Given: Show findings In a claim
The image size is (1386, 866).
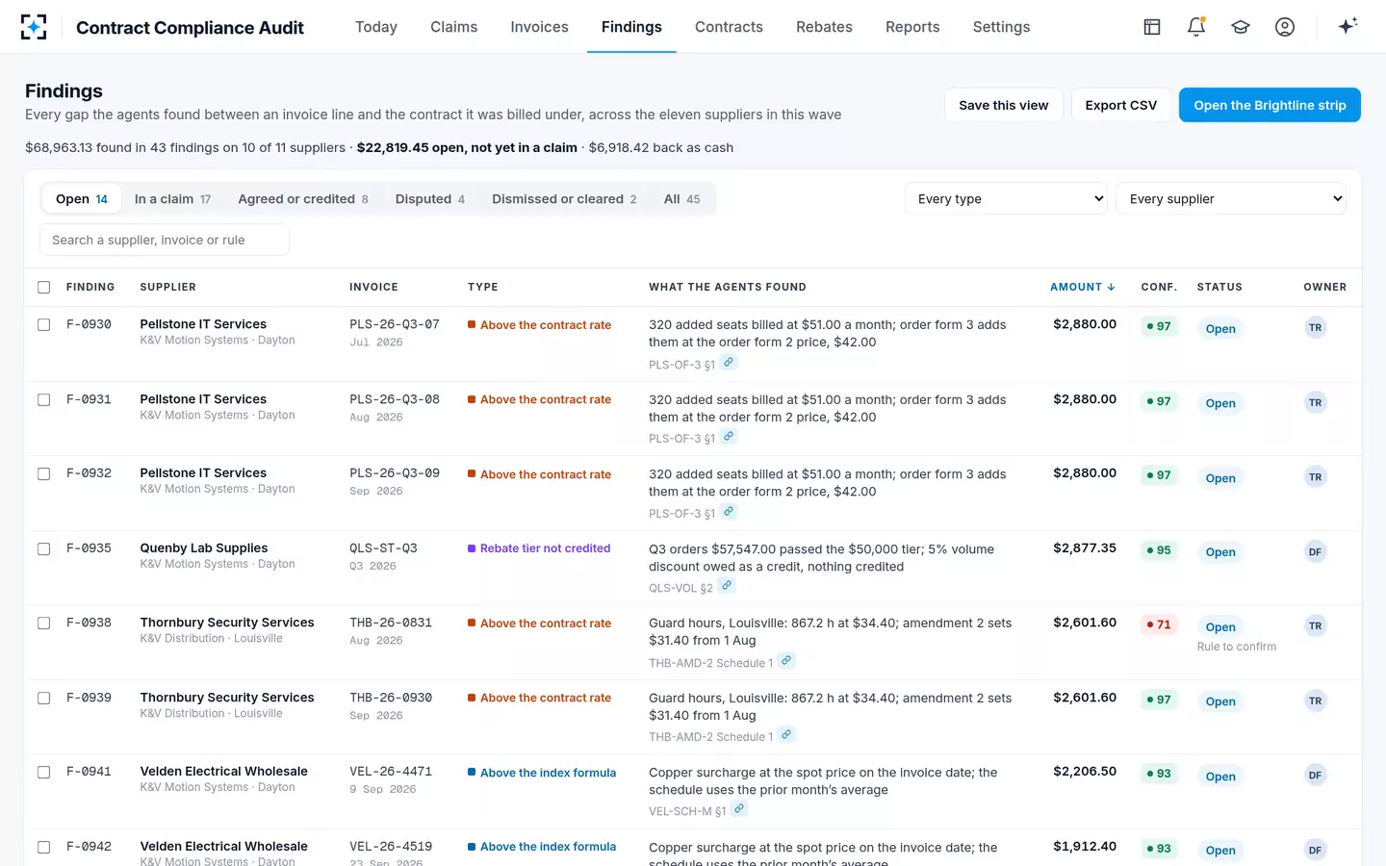Looking at the screenshot, I should (173, 199).
